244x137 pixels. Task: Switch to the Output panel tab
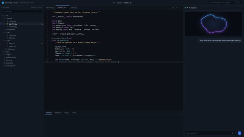click(x=67, y=113)
